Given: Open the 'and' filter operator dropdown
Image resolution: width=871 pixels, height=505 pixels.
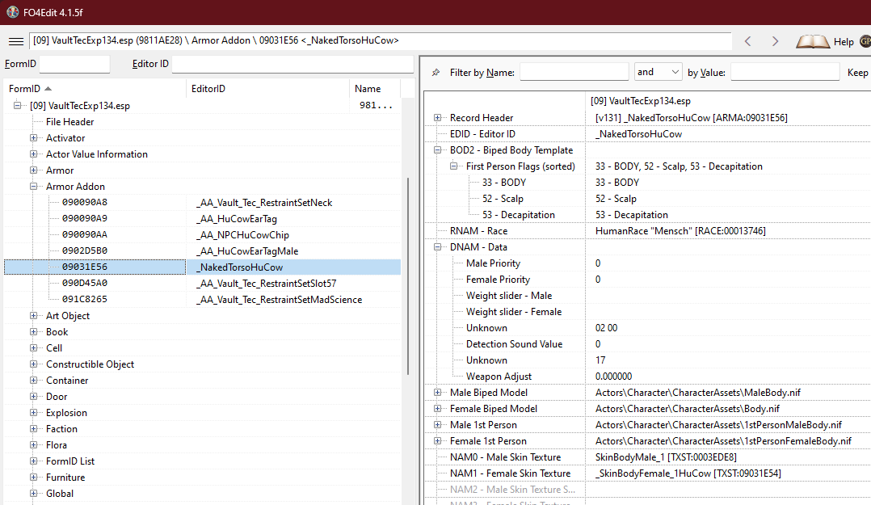Looking at the screenshot, I should click(x=659, y=72).
